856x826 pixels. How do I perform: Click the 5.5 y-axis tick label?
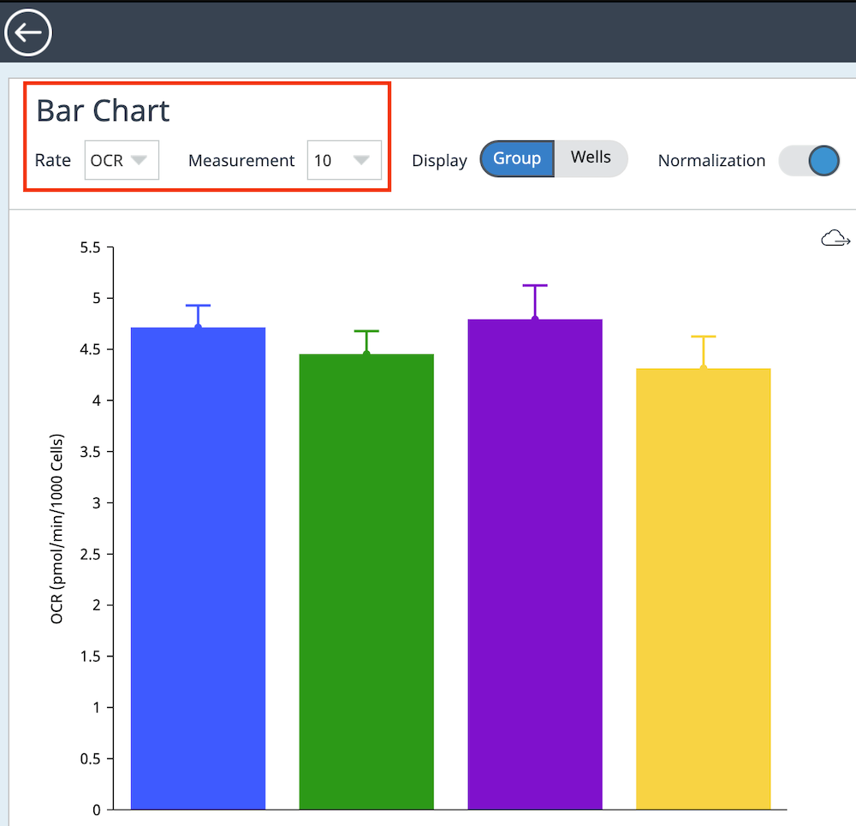pyautogui.click(x=90, y=248)
